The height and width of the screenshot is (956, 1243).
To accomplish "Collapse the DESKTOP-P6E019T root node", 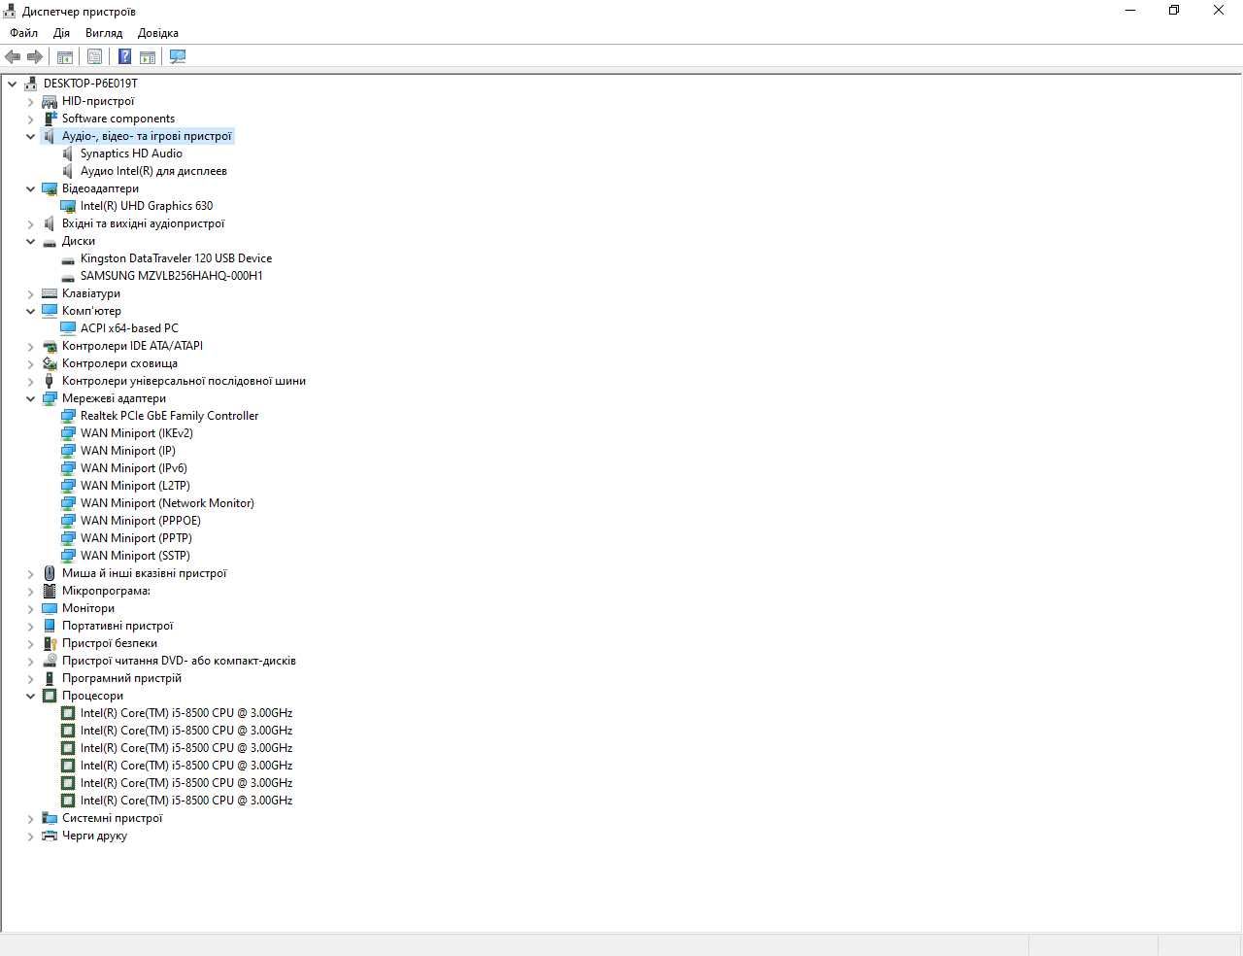I will tap(13, 84).
